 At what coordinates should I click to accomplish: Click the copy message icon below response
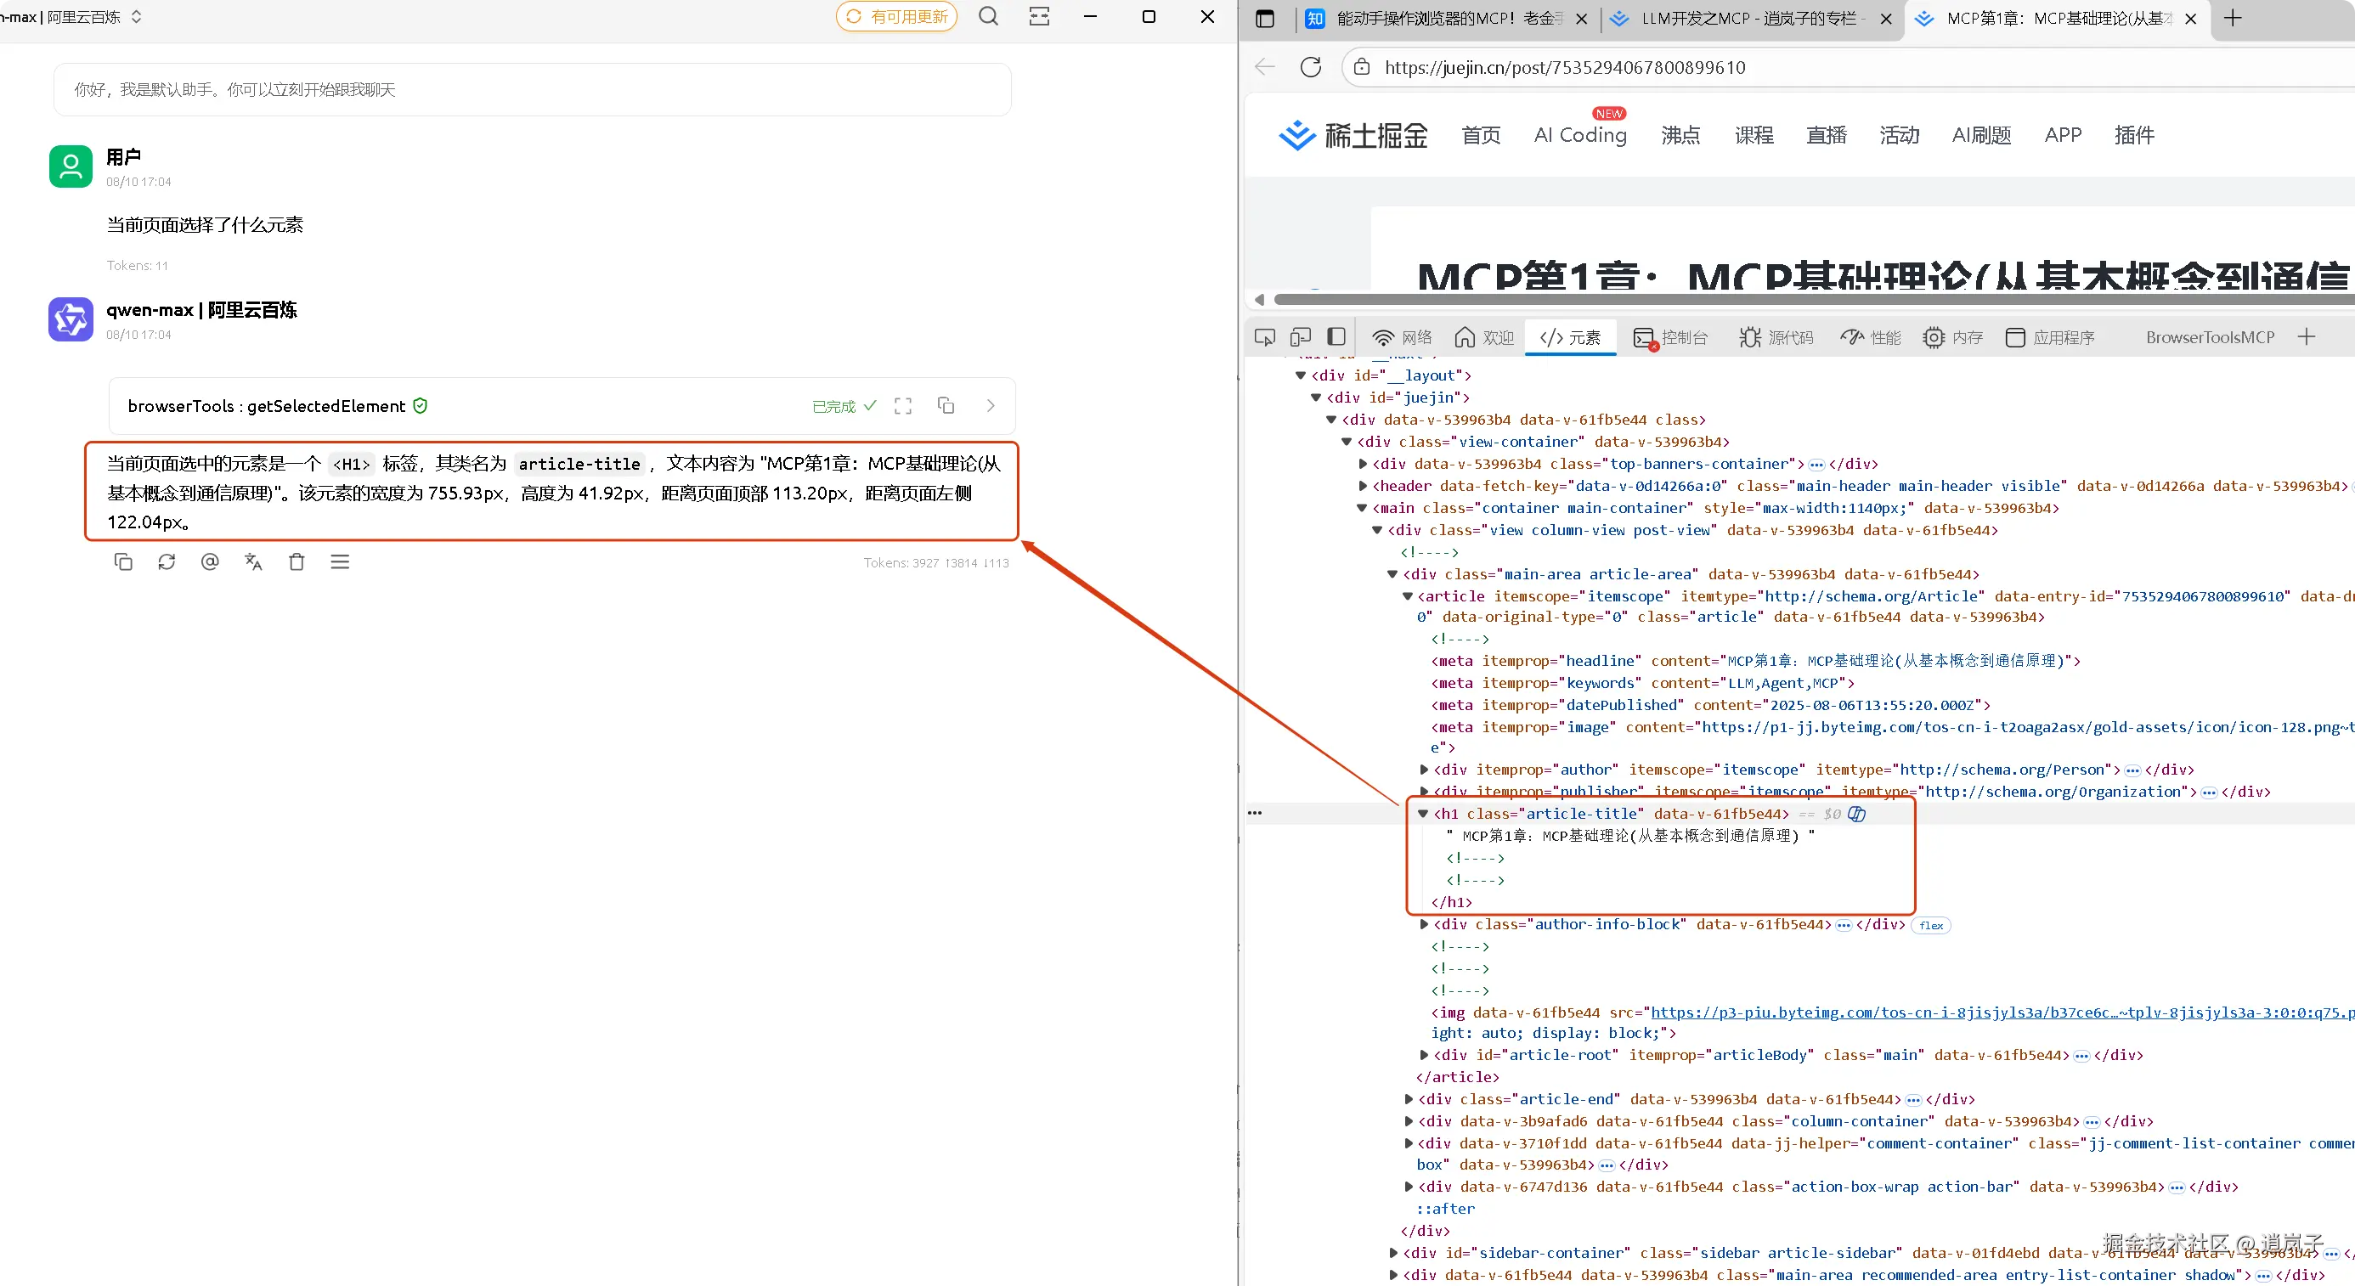[x=123, y=562]
